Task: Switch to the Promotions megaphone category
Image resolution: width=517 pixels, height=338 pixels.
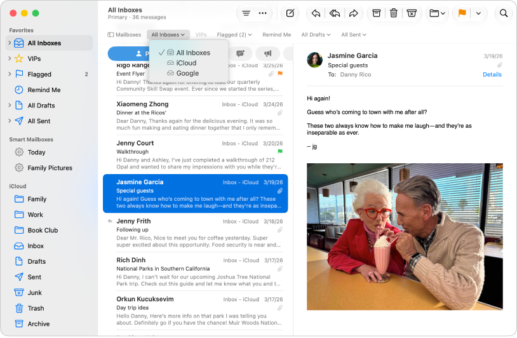Action: [x=268, y=53]
